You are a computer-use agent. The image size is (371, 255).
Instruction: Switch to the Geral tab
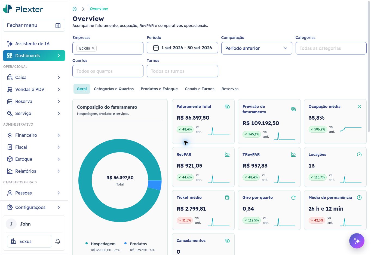pyautogui.click(x=82, y=89)
